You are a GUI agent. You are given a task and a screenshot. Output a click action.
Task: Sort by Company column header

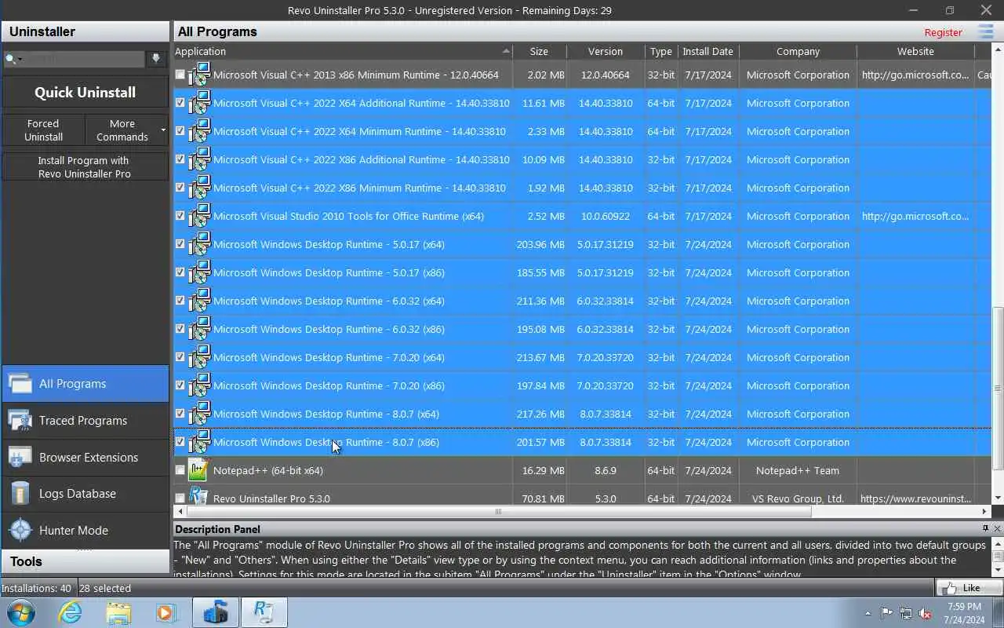coord(798,51)
